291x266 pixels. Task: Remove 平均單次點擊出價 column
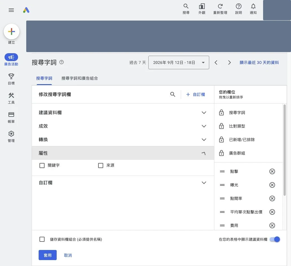pos(272,212)
